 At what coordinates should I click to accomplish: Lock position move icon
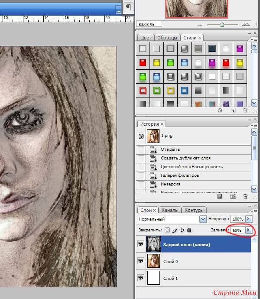pos(182,230)
